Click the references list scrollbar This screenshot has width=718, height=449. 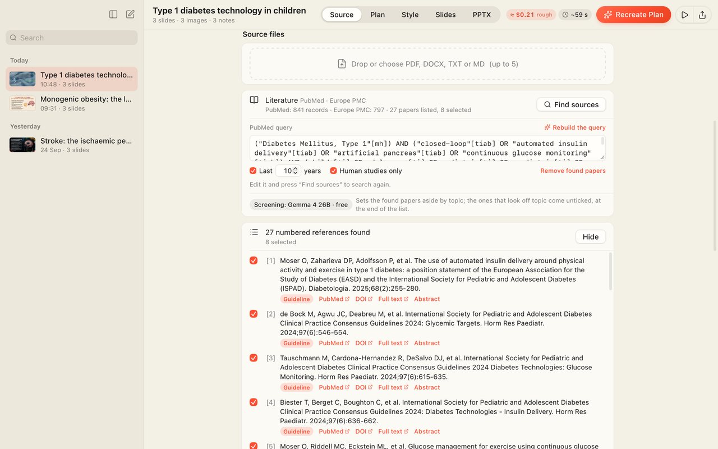point(610,272)
